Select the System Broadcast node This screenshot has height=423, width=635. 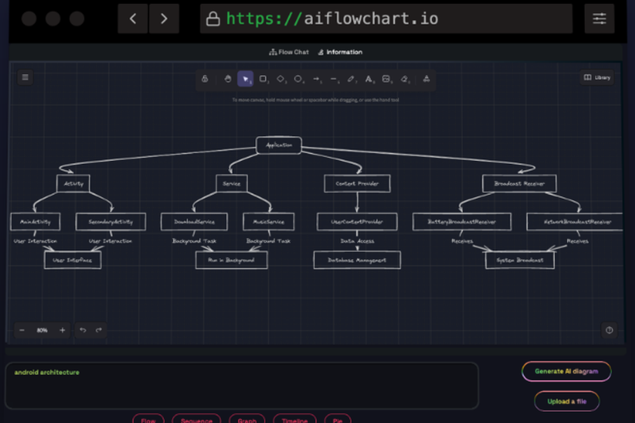click(520, 260)
